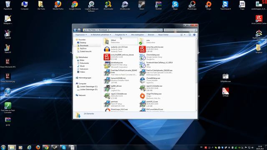Select the GMod folder in Downloads
Screen dimensions: 267x150
coord(120,41)
